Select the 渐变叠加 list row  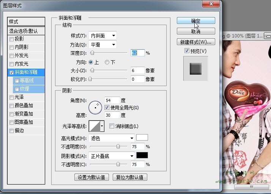coord(26,114)
